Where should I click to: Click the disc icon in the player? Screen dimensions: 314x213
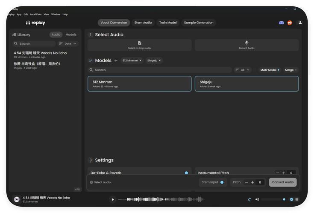[x=17, y=199]
